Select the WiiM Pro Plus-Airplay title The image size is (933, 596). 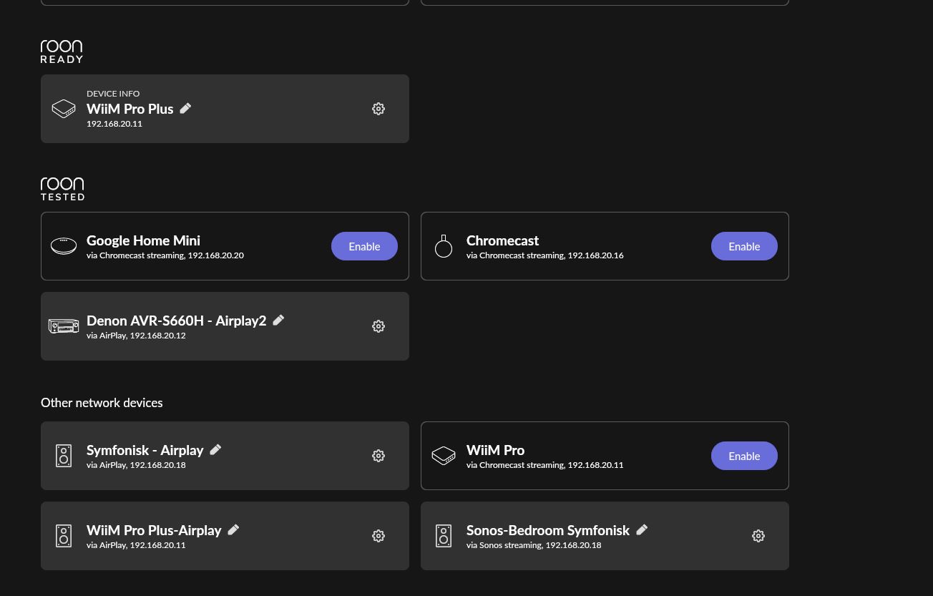pyautogui.click(x=154, y=530)
